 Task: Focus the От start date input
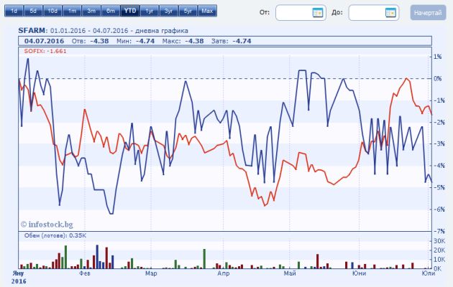click(301, 13)
